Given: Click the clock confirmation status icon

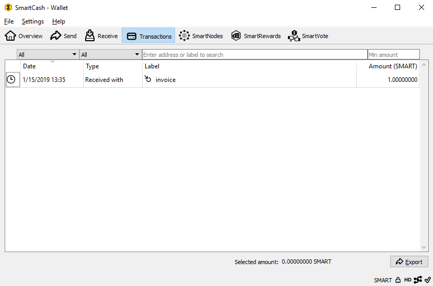Looking at the screenshot, I should click(x=11, y=79).
